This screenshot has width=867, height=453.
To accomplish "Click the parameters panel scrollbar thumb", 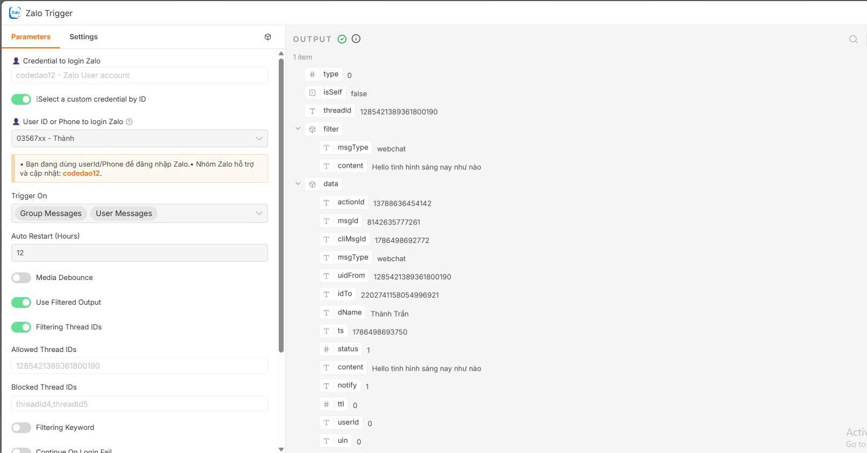I will point(281,205).
